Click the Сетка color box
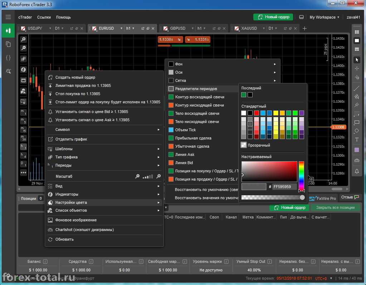The width and height of the screenshot is (366, 285). (x=171, y=80)
